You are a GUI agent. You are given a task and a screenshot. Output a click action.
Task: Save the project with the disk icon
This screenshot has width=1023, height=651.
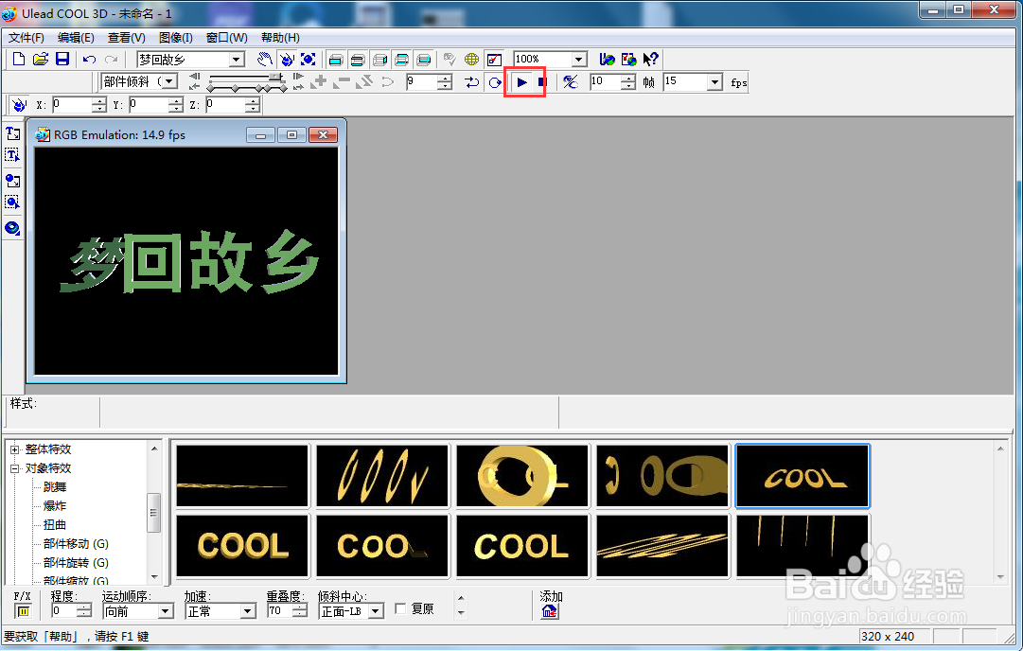[x=62, y=60]
